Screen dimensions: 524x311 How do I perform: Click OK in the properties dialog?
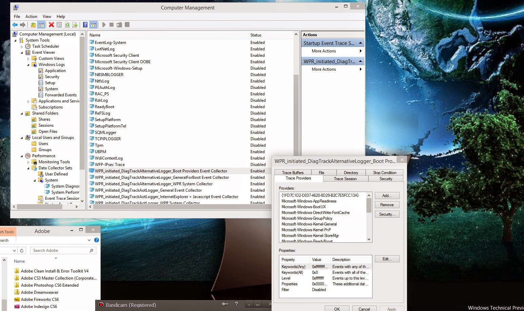(x=337, y=309)
